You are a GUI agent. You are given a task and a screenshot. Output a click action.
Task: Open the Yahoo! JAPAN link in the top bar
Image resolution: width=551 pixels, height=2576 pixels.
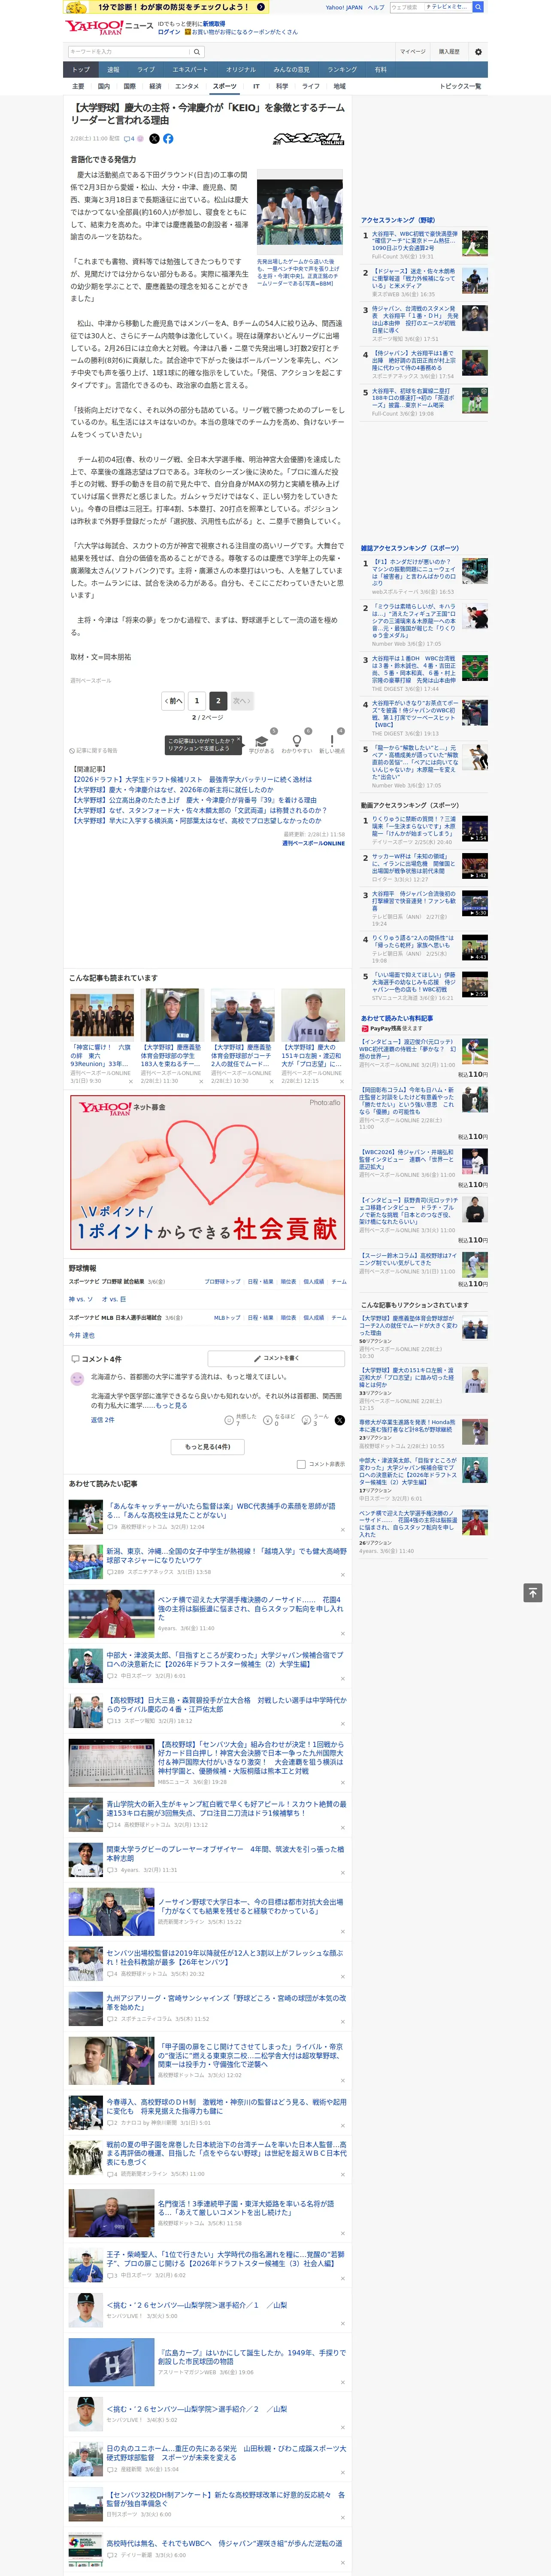pyautogui.click(x=344, y=7)
